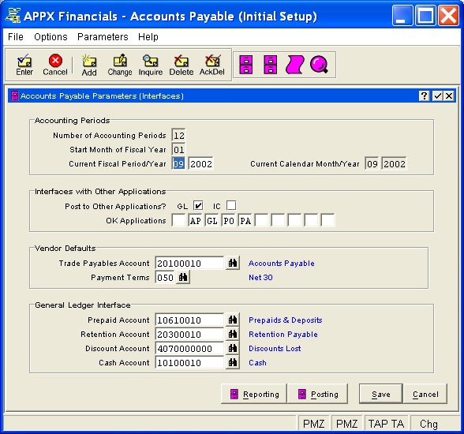This screenshot has height=434, width=464.
Task: Click the GL box in OK Applications
Action: [211, 220]
